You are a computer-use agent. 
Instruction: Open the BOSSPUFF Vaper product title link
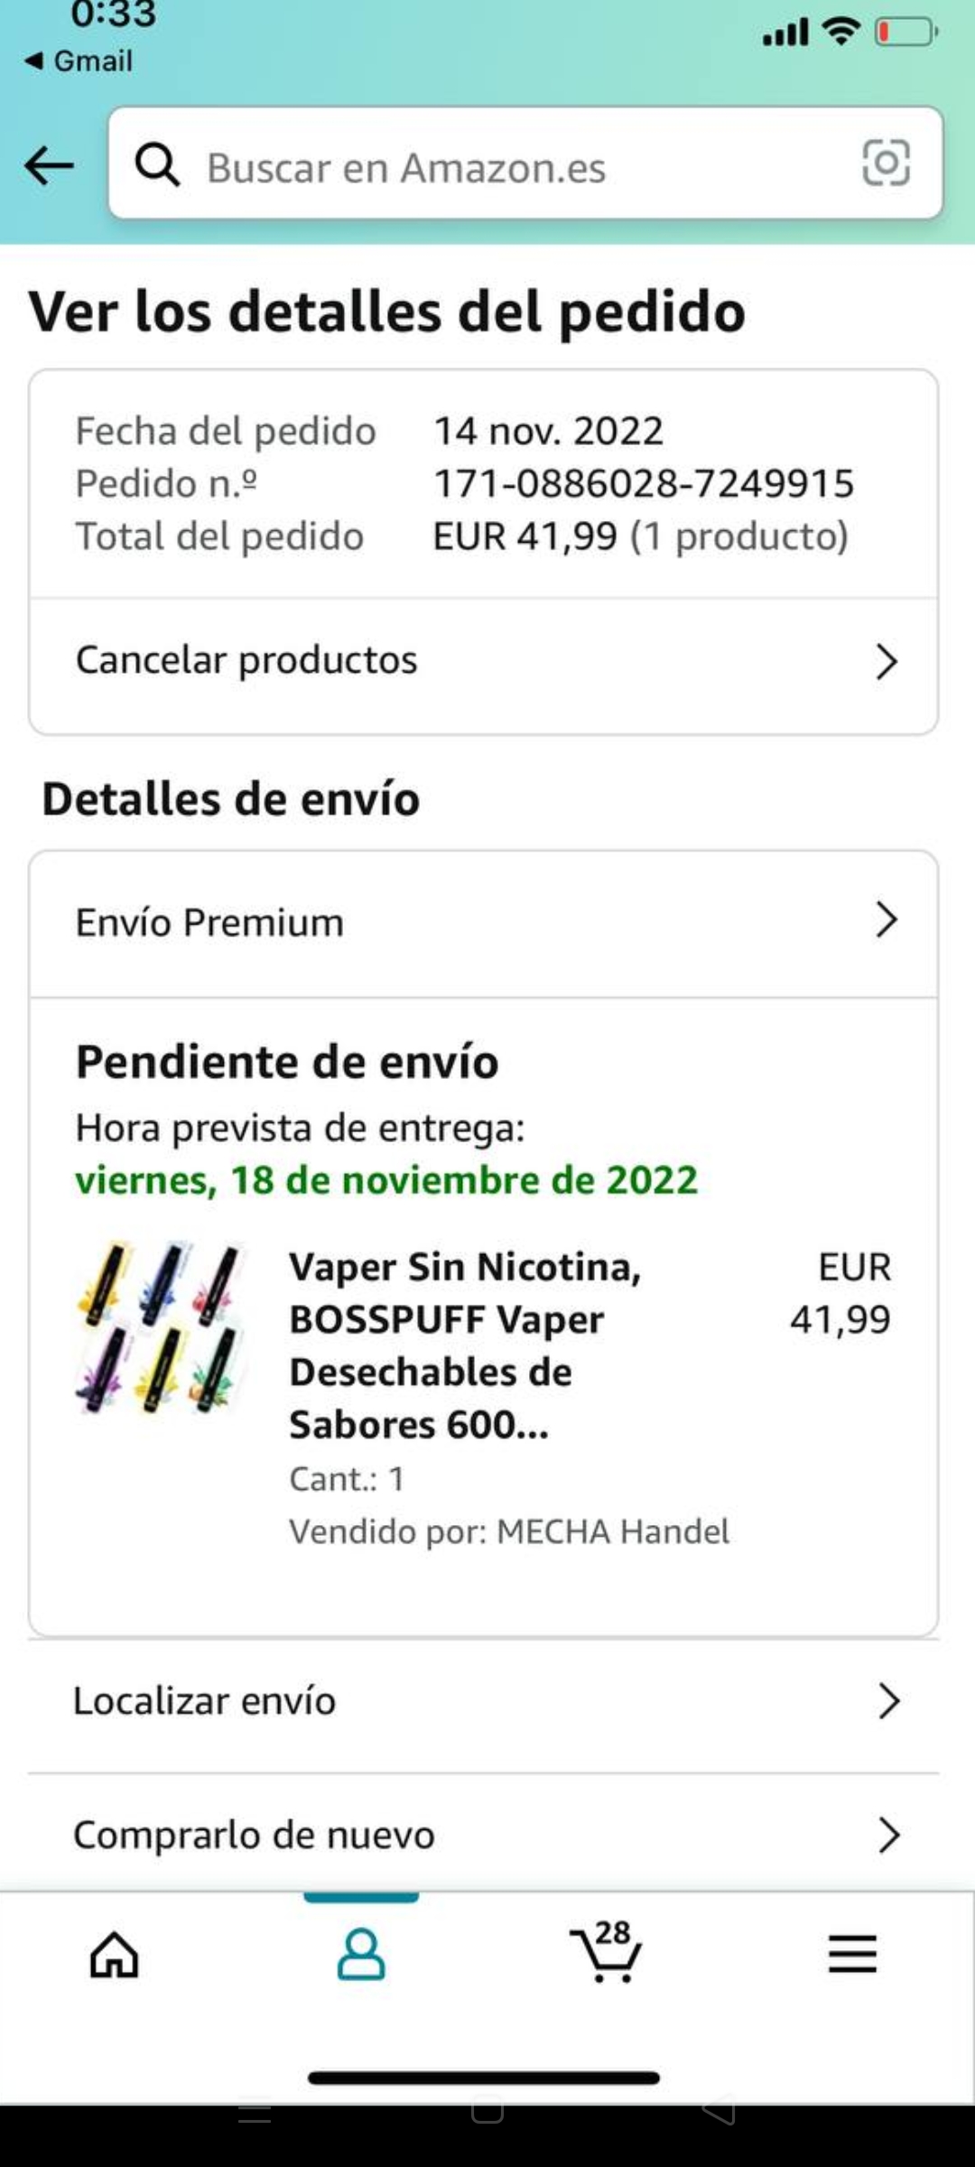[465, 1345]
